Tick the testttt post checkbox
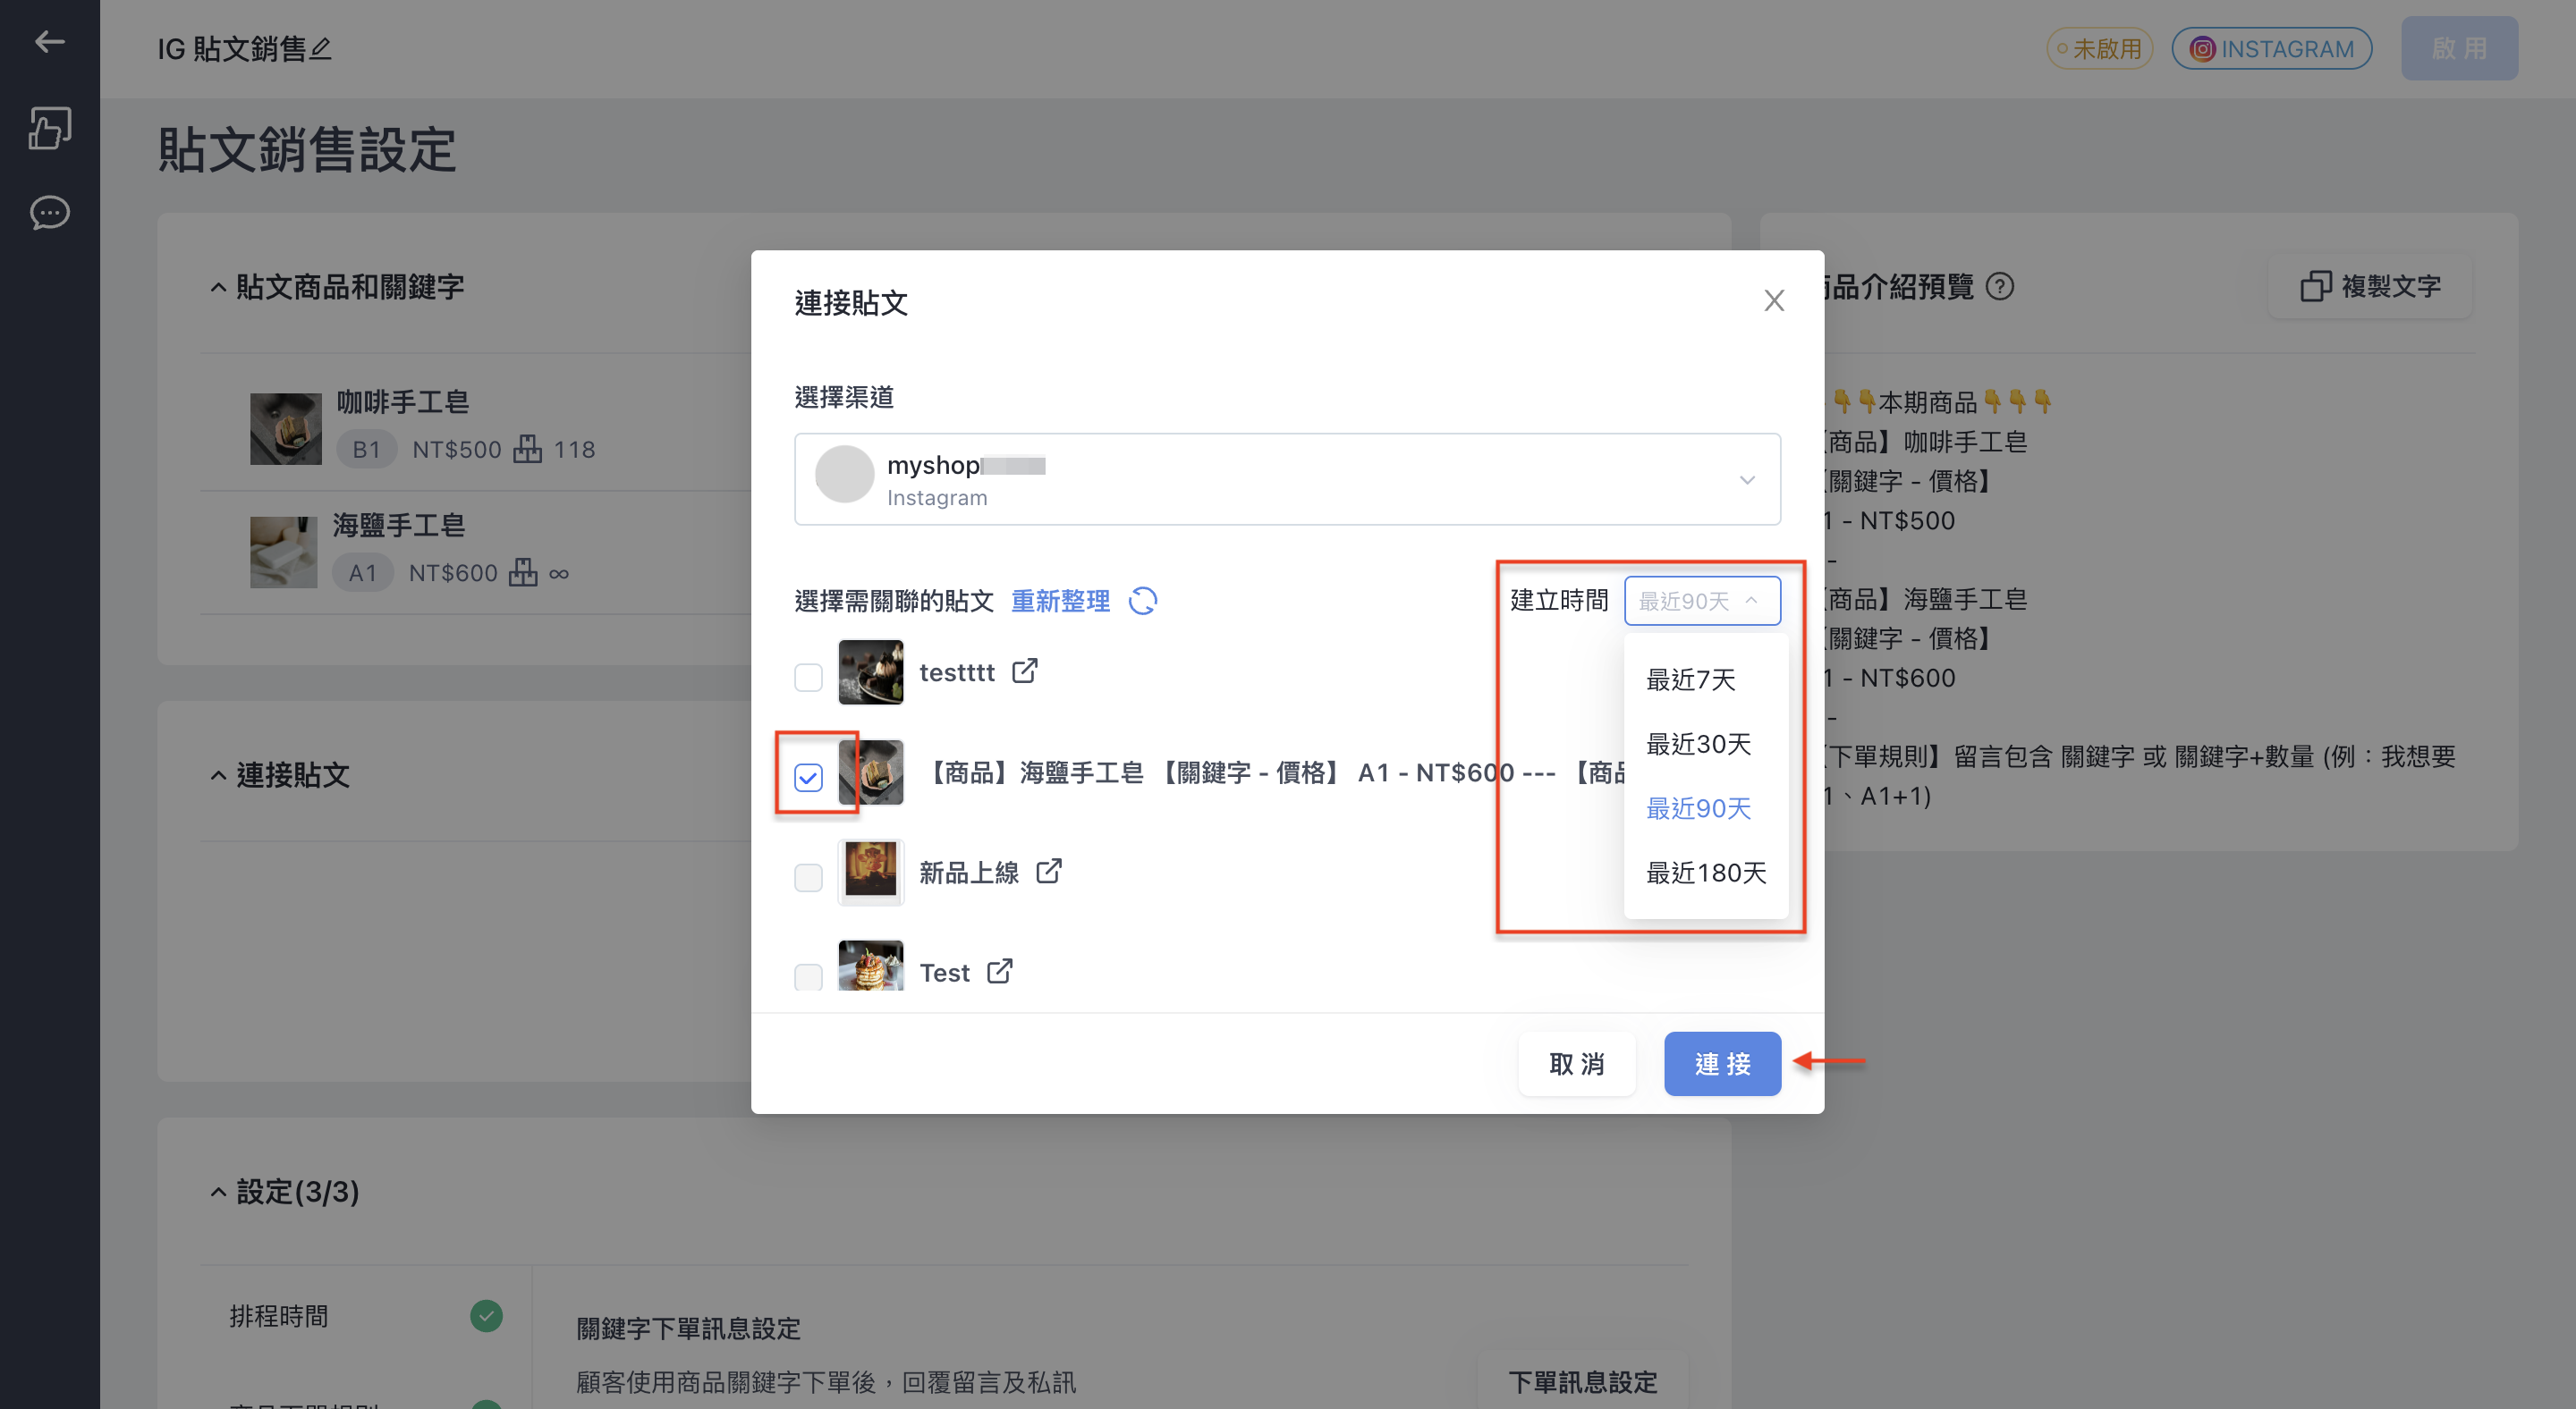Viewport: 2576px width, 1409px height. (x=808, y=677)
